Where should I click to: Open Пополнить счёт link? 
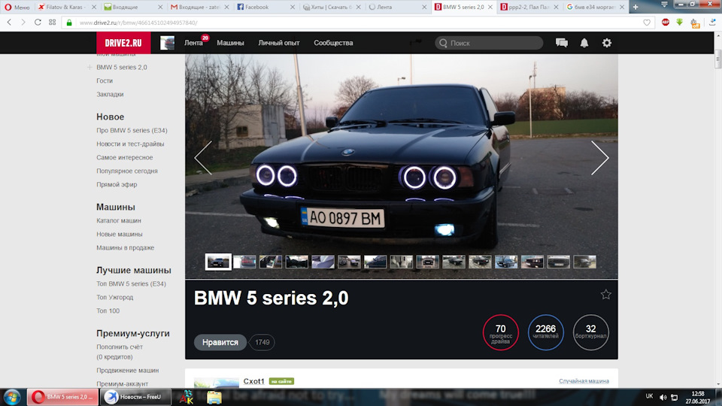pos(120,347)
